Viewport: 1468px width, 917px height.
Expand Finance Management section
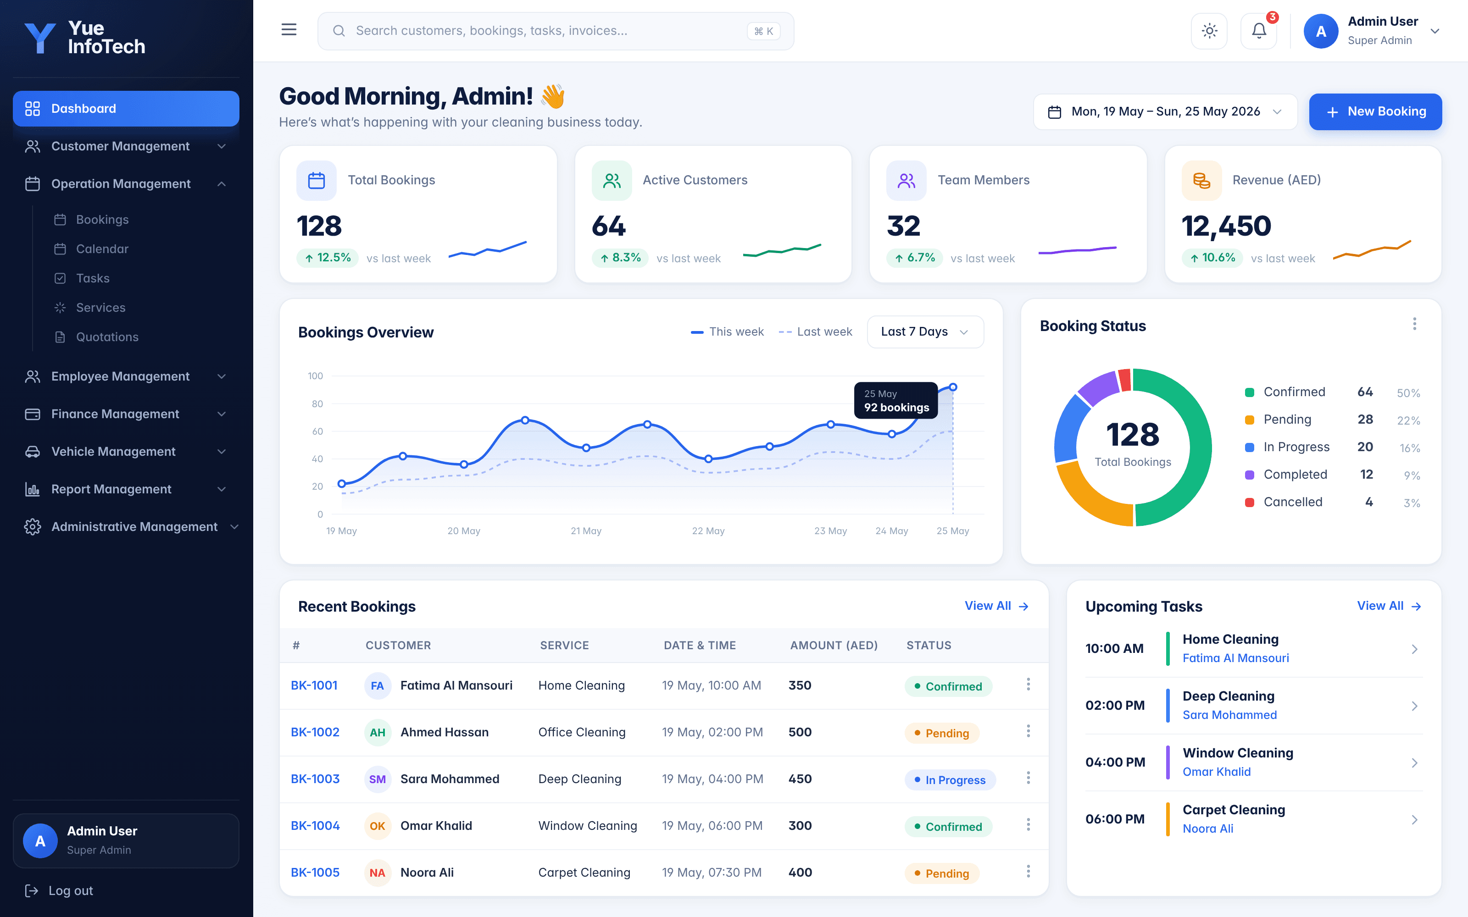pyautogui.click(x=126, y=414)
